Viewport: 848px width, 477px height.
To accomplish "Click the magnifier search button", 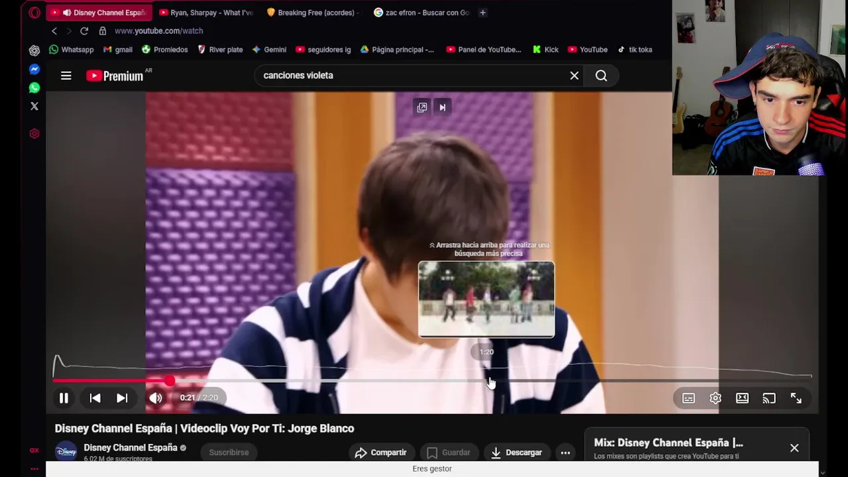I will click(601, 76).
